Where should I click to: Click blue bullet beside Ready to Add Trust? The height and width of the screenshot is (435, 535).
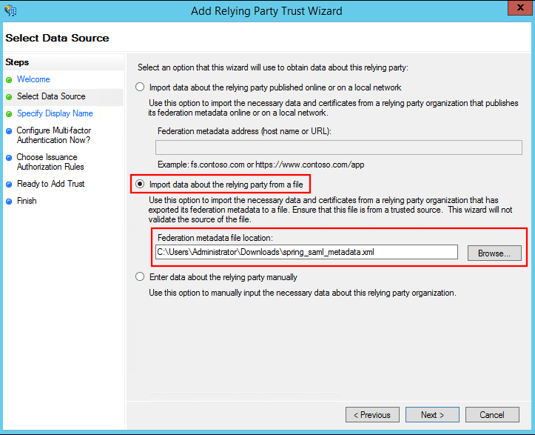click(9, 185)
